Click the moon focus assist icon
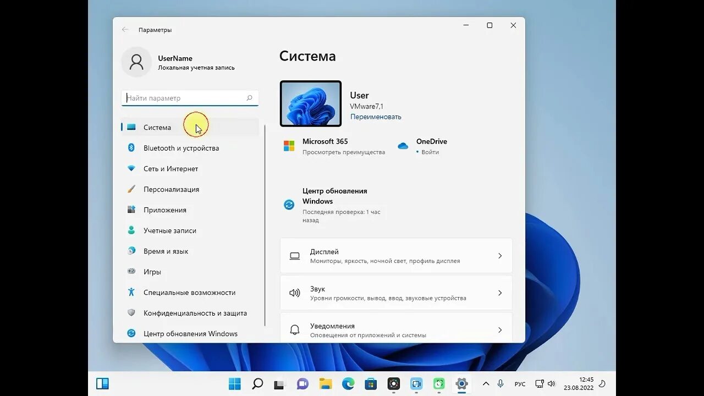Viewport: 704px width, 396px height. point(602,384)
